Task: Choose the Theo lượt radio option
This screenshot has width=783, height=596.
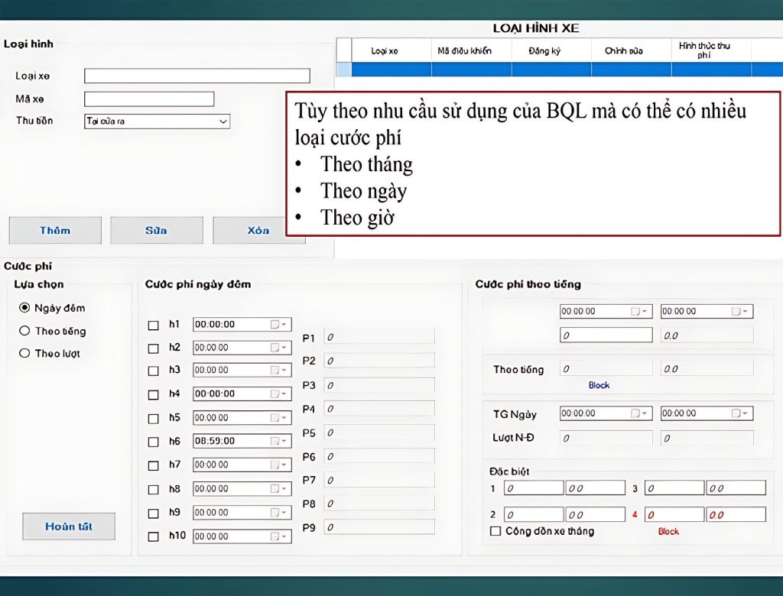Action: click(25, 353)
